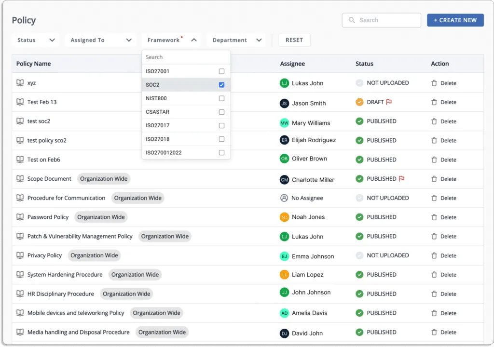494x347 pixels.
Task: Click the book icon beside Test on Feb6
Action: pos(20,160)
